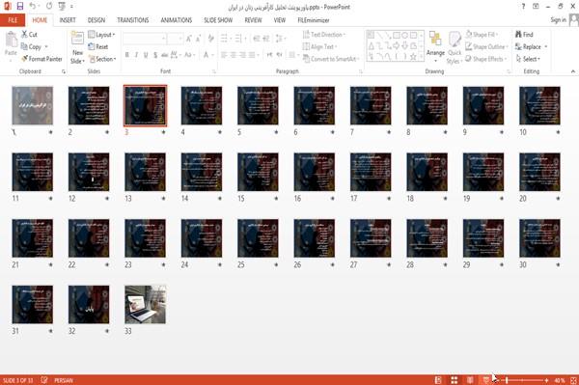579x385 pixels.
Task: Expand the shapes gallery More arrow
Action: tap(422, 57)
